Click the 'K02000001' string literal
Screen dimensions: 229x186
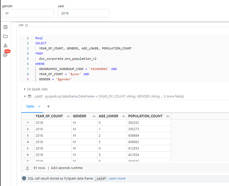[x=99, y=69]
